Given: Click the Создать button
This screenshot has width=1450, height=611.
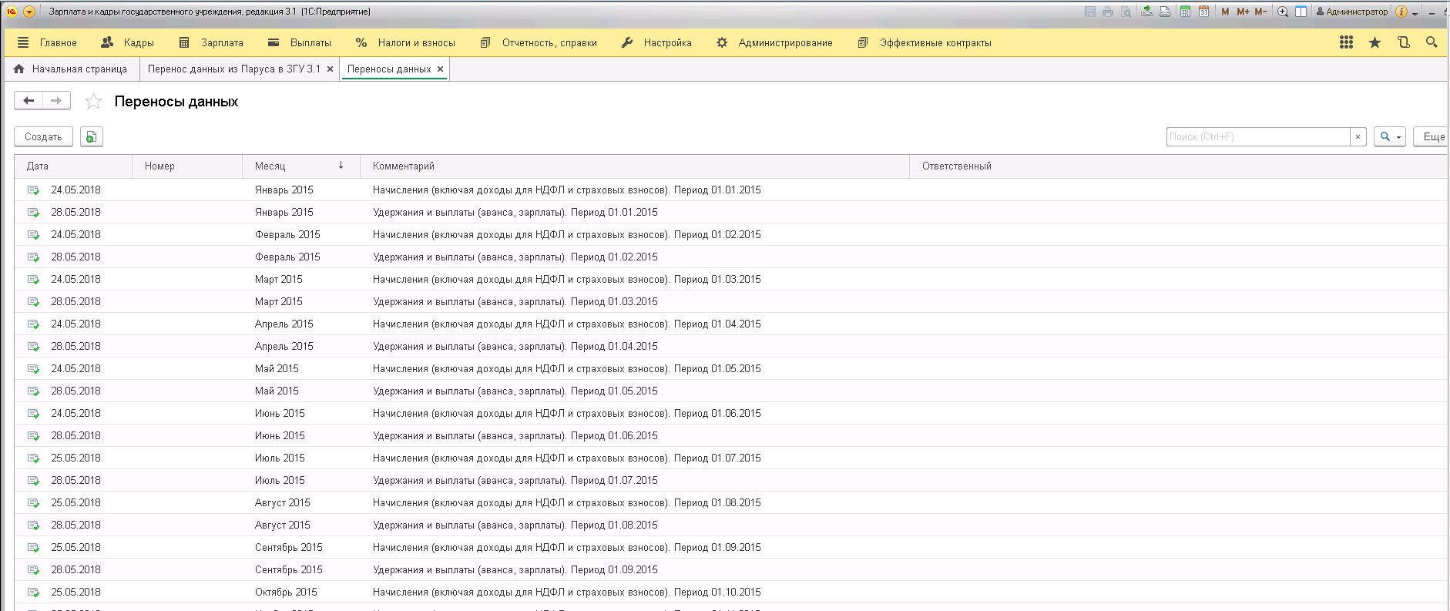Looking at the screenshot, I should 43,136.
